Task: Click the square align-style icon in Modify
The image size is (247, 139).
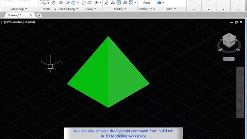Action: click(118, 3)
